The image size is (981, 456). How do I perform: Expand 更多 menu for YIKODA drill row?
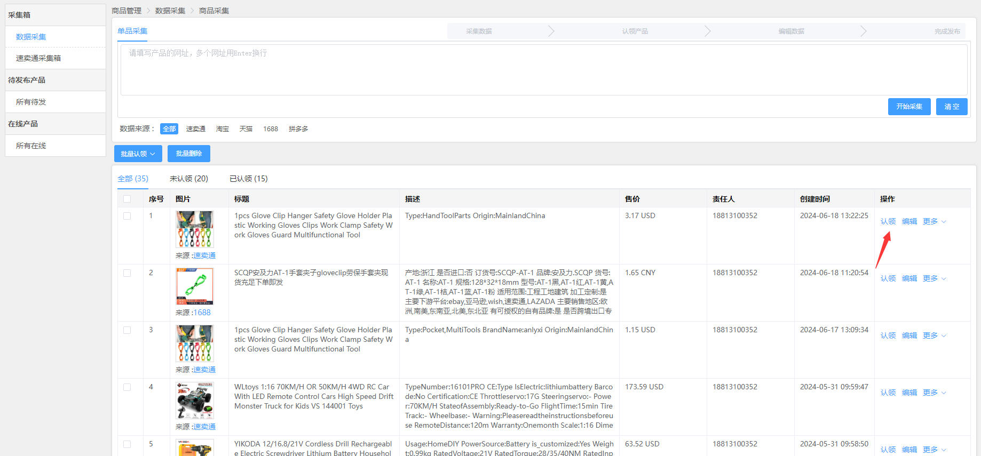(x=935, y=450)
